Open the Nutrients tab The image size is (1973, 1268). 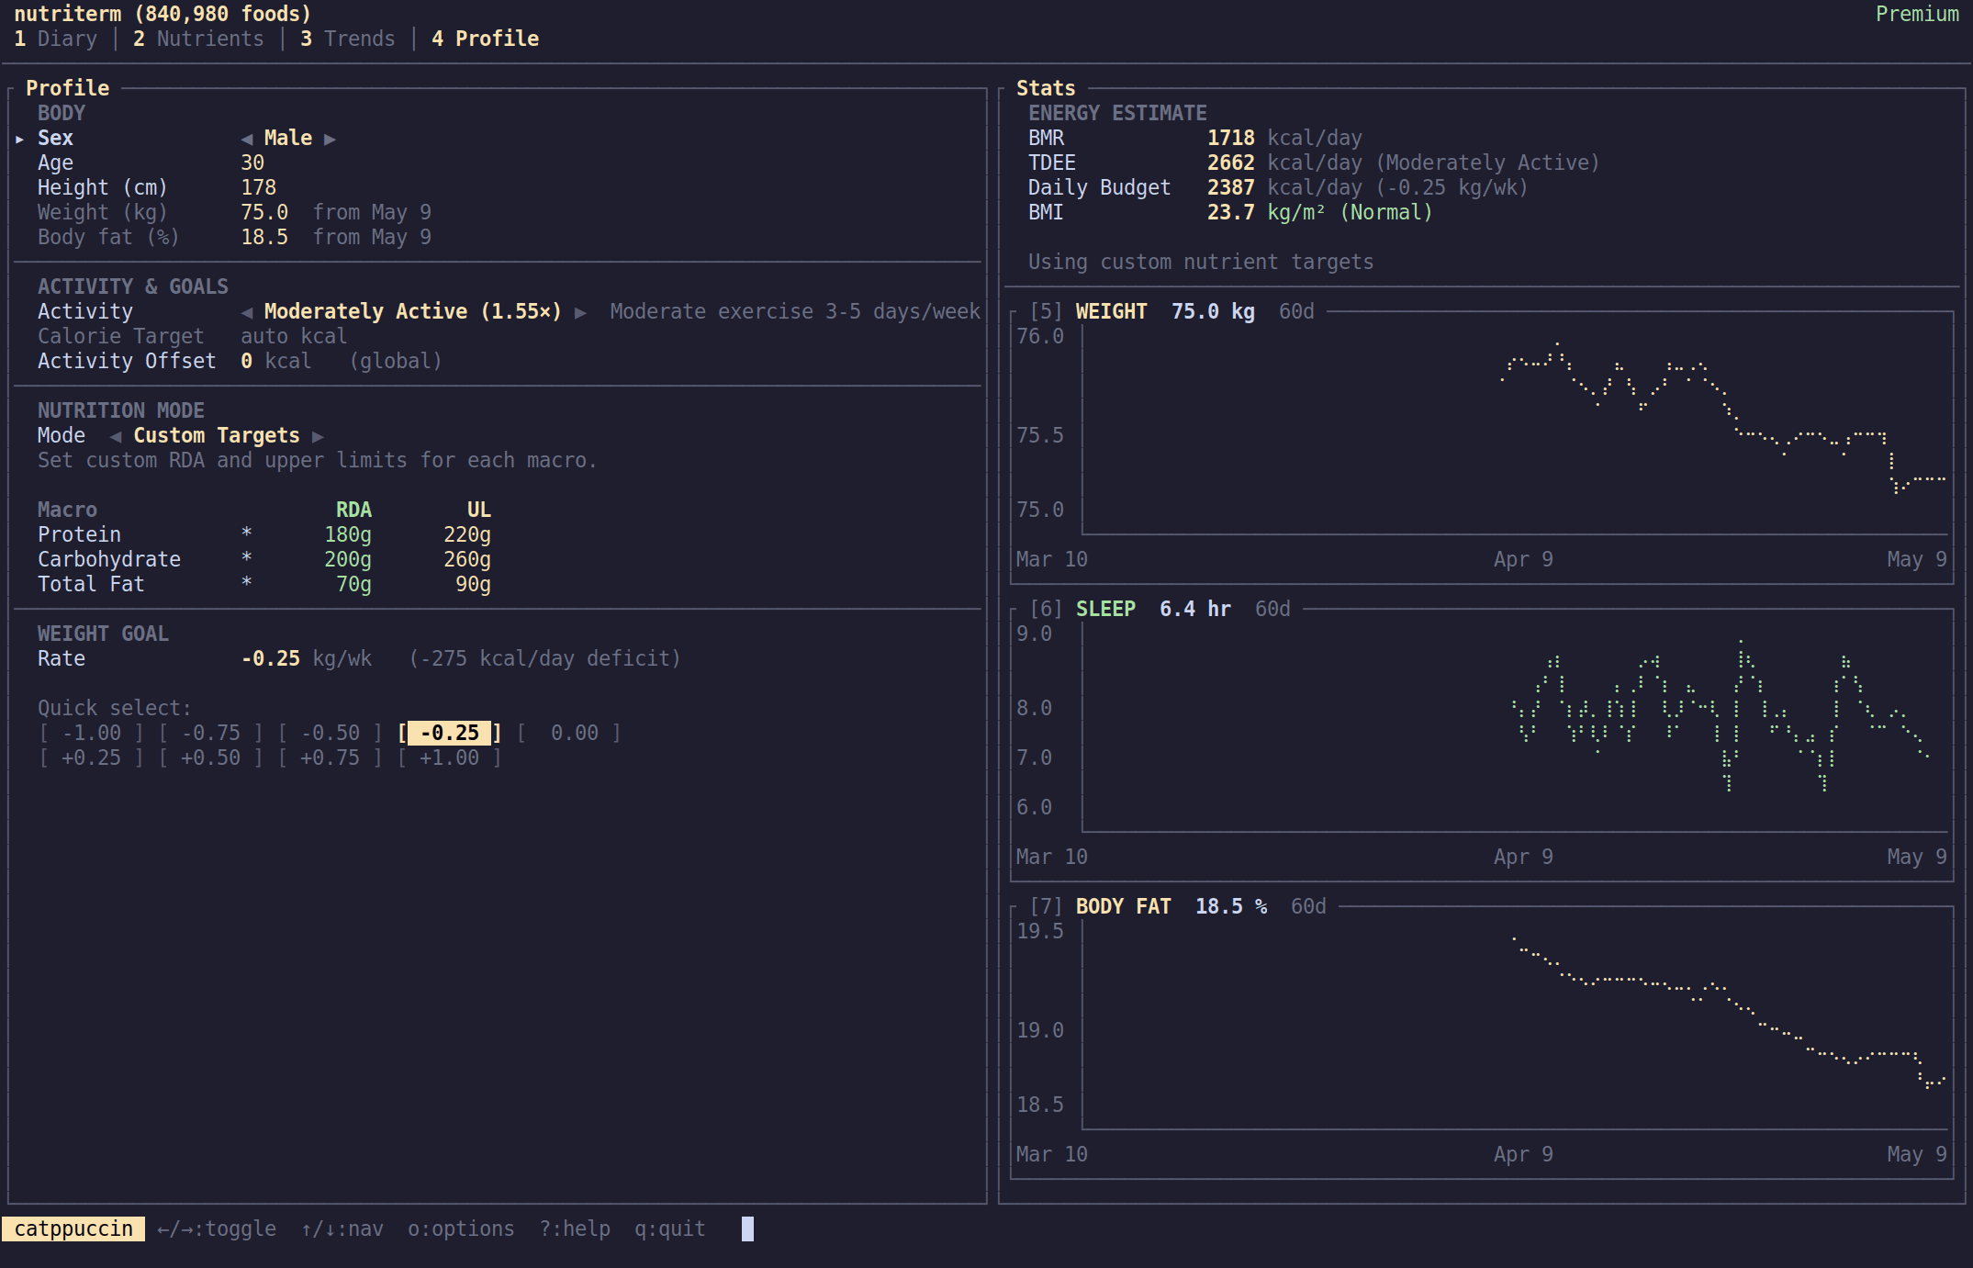click(198, 39)
